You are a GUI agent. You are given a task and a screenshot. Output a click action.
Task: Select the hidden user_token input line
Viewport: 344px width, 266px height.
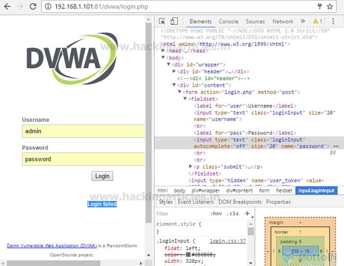(x=256, y=180)
